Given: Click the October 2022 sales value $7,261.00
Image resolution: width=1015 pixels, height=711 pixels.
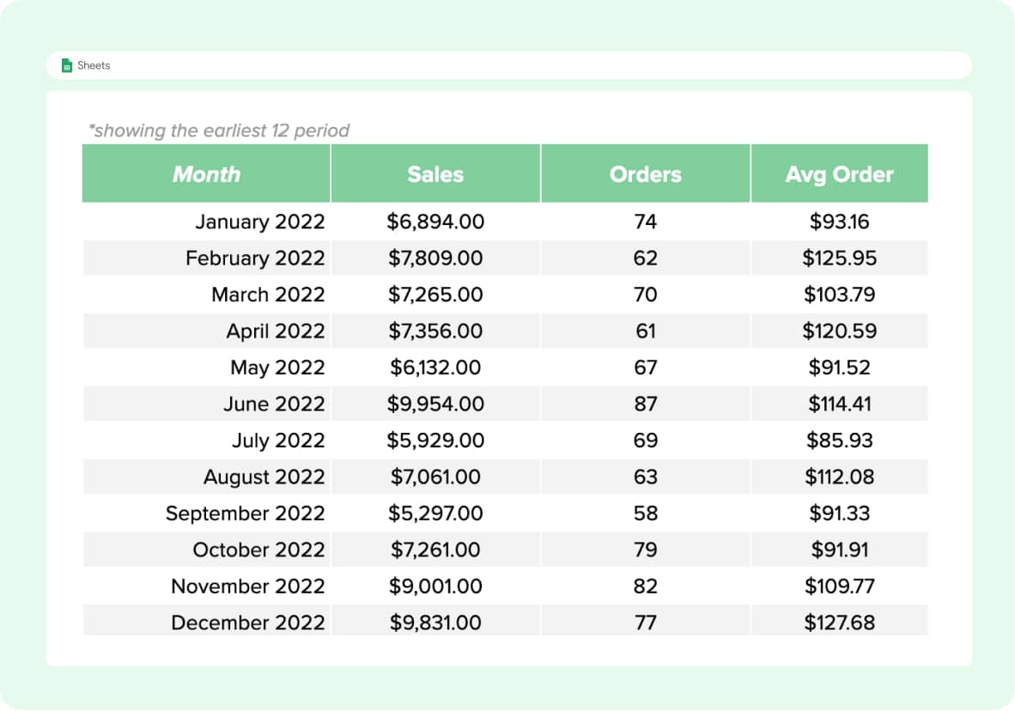Looking at the screenshot, I should click(x=435, y=550).
